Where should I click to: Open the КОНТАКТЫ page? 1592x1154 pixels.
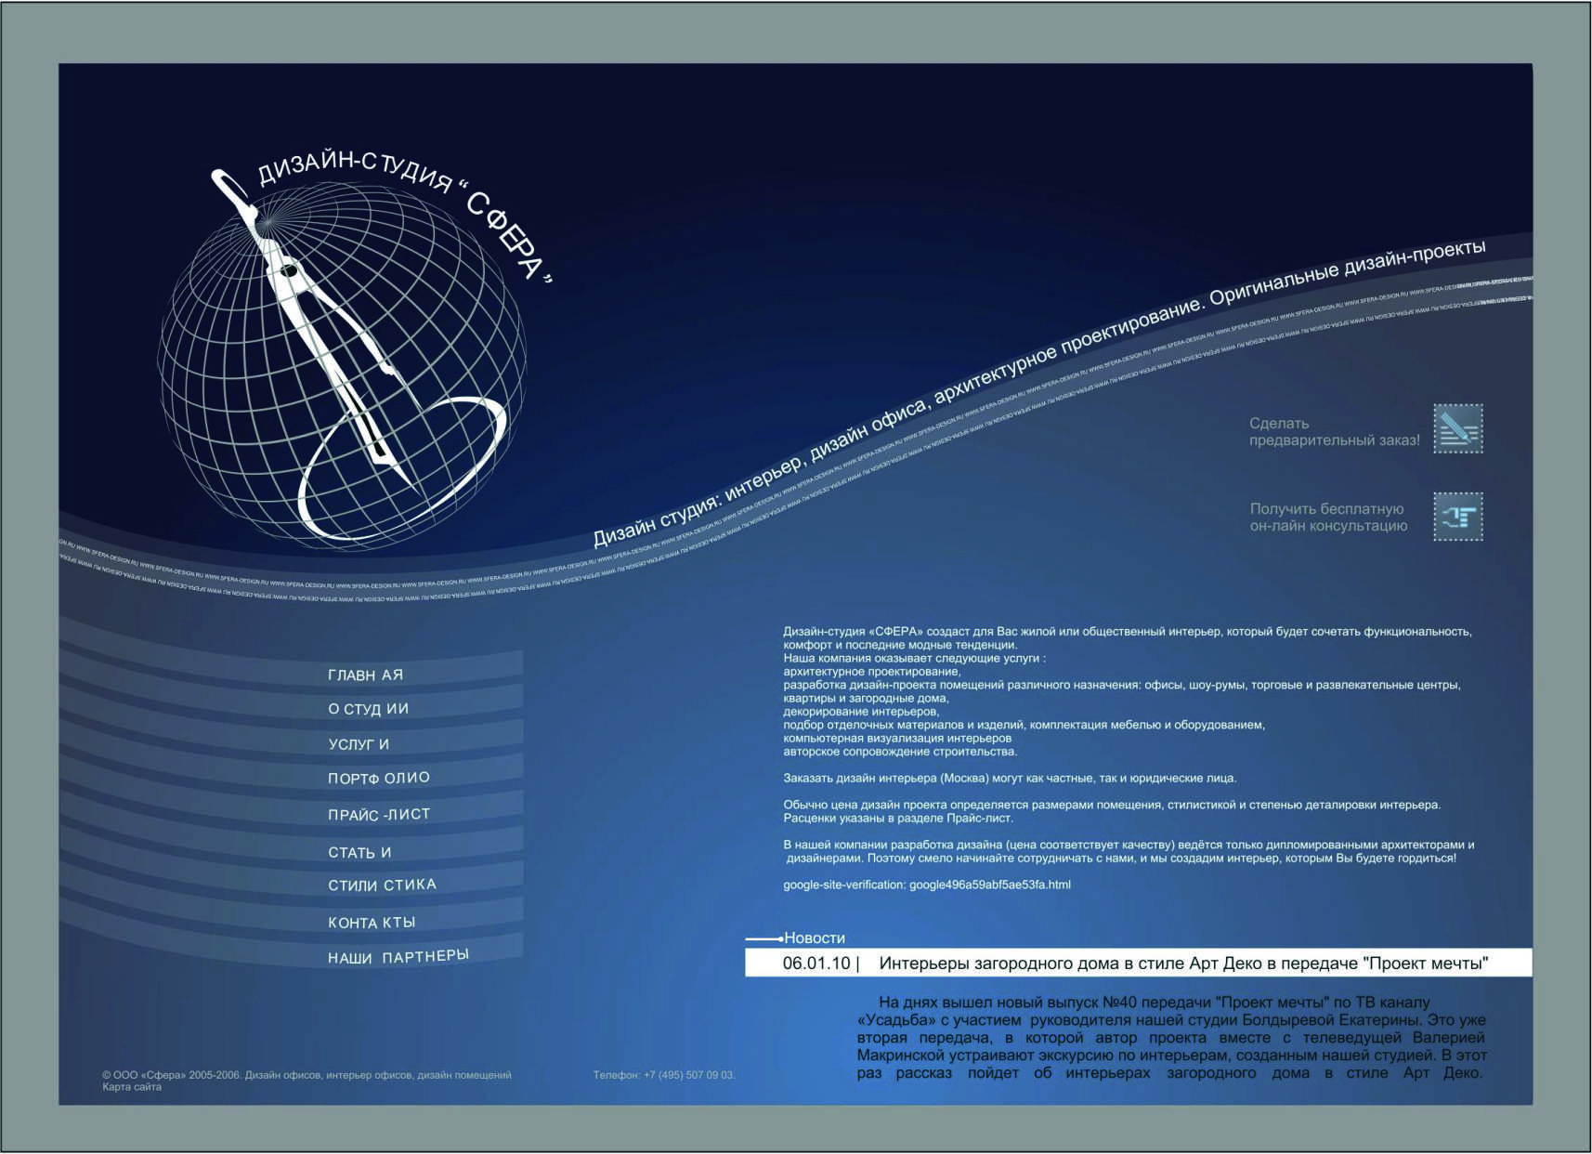coord(372,922)
